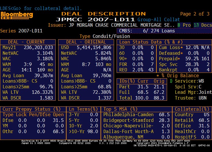Image resolution: width=212 pixels, height=152 pixels.
Task: Select the Othr row Open value 68.5
Action: click(x=58, y=132)
